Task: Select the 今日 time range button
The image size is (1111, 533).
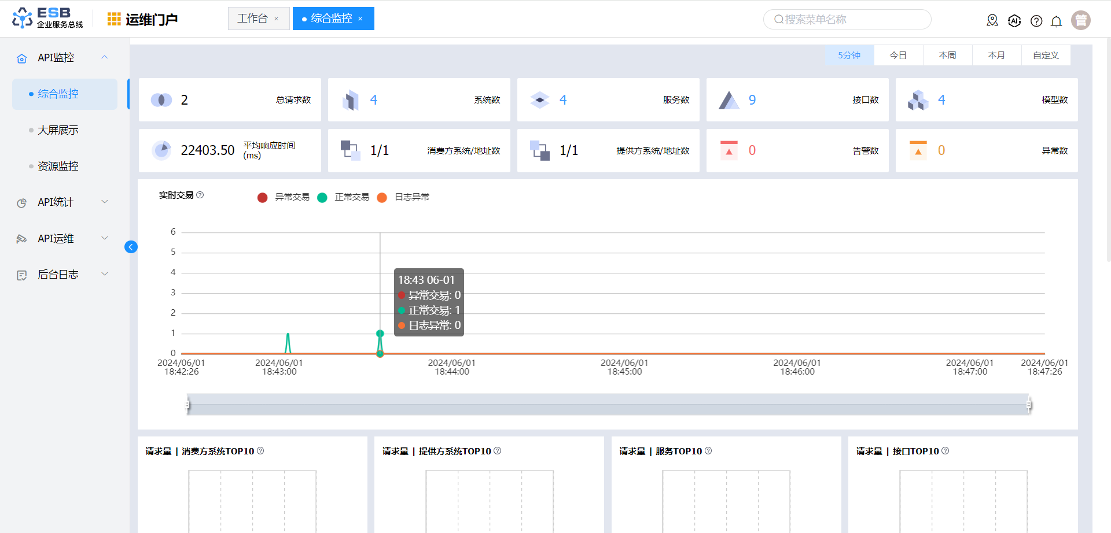Action: [x=898, y=55]
